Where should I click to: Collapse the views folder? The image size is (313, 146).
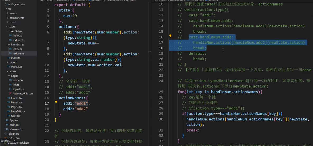coord(7,71)
